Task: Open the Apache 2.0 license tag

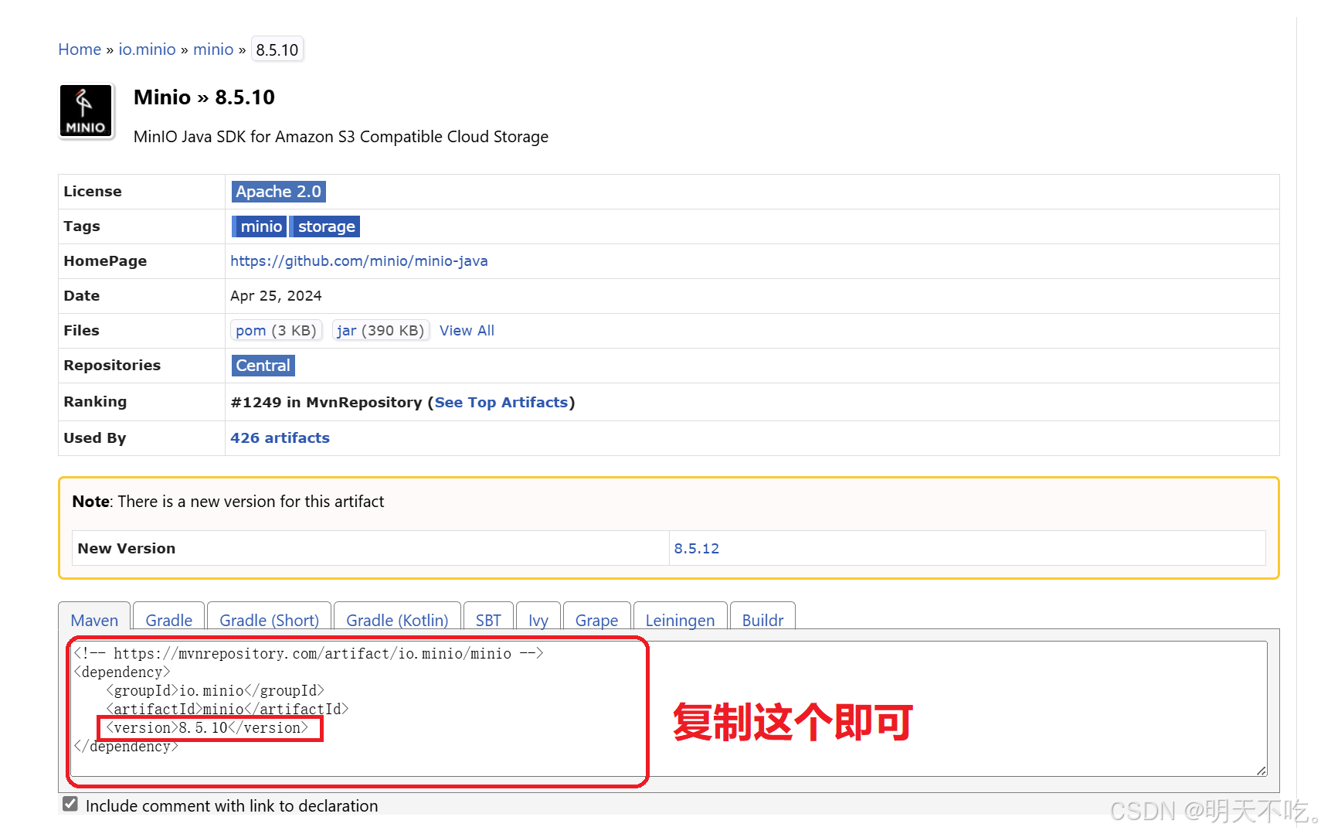Action: [x=279, y=192]
